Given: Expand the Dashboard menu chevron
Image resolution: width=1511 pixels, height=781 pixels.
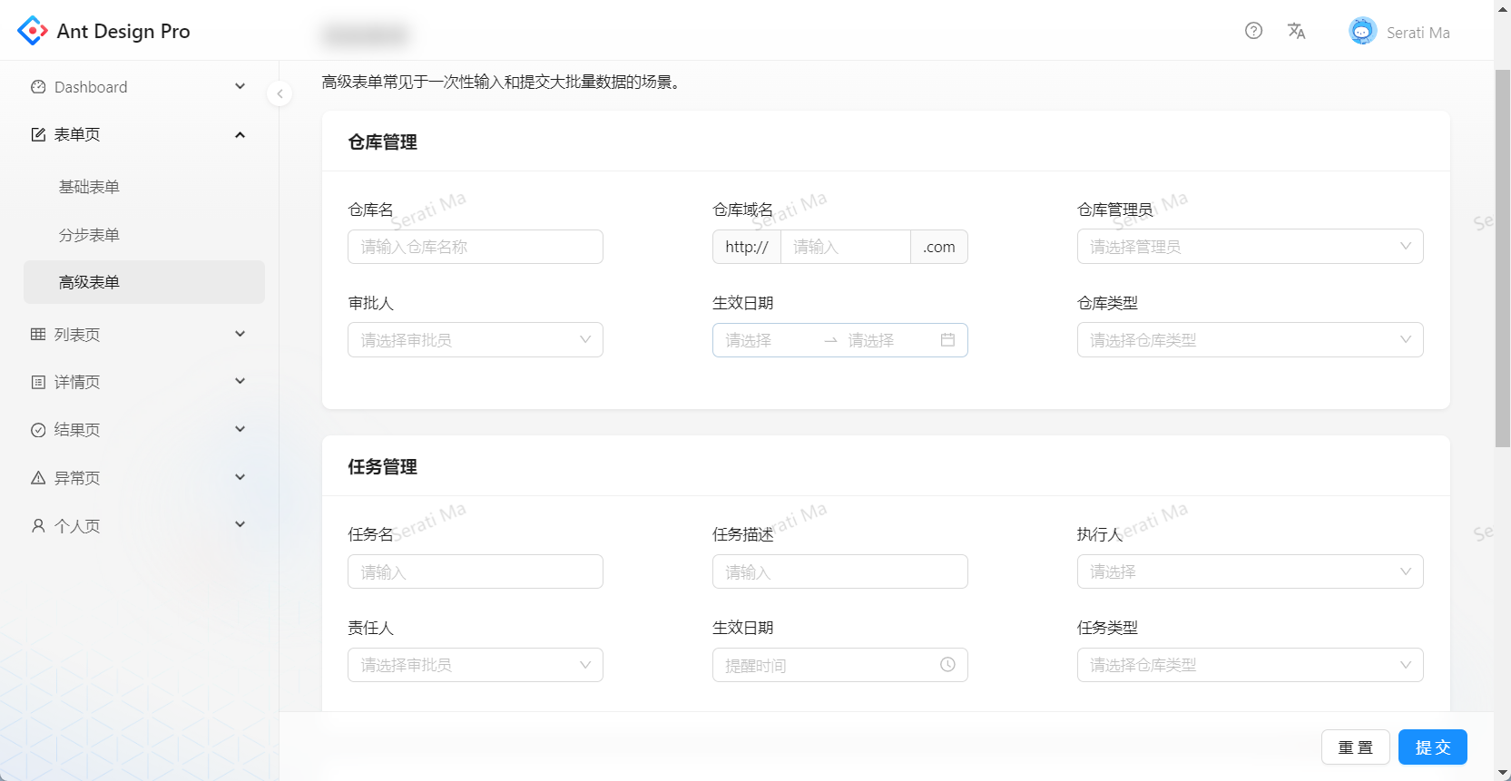Looking at the screenshot, I should (x=240, y=87).
